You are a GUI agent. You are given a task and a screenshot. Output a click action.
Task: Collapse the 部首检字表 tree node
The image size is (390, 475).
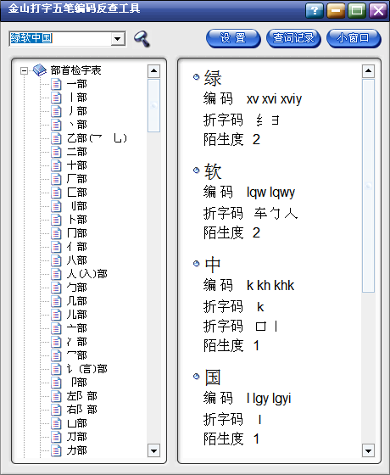click(24, 70)
